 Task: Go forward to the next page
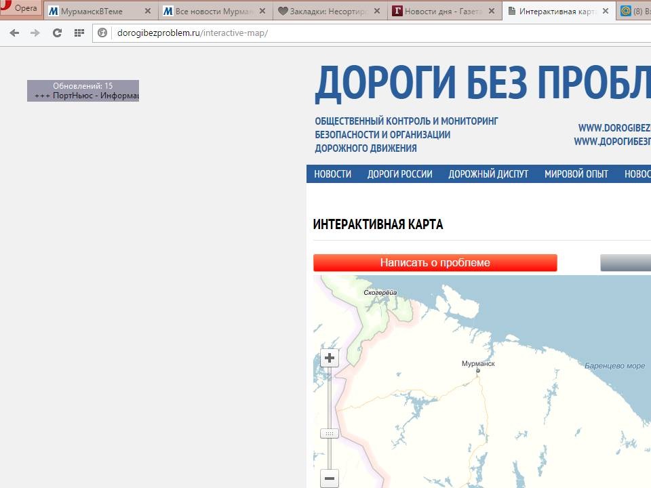point(35,33)
